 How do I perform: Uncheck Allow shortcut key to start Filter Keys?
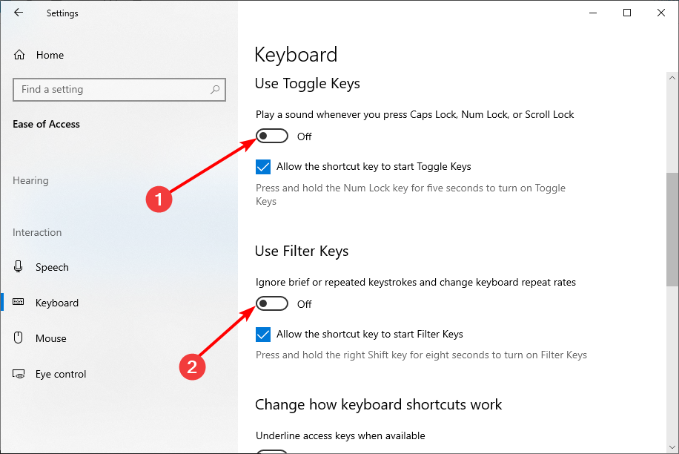pos(263,335)
